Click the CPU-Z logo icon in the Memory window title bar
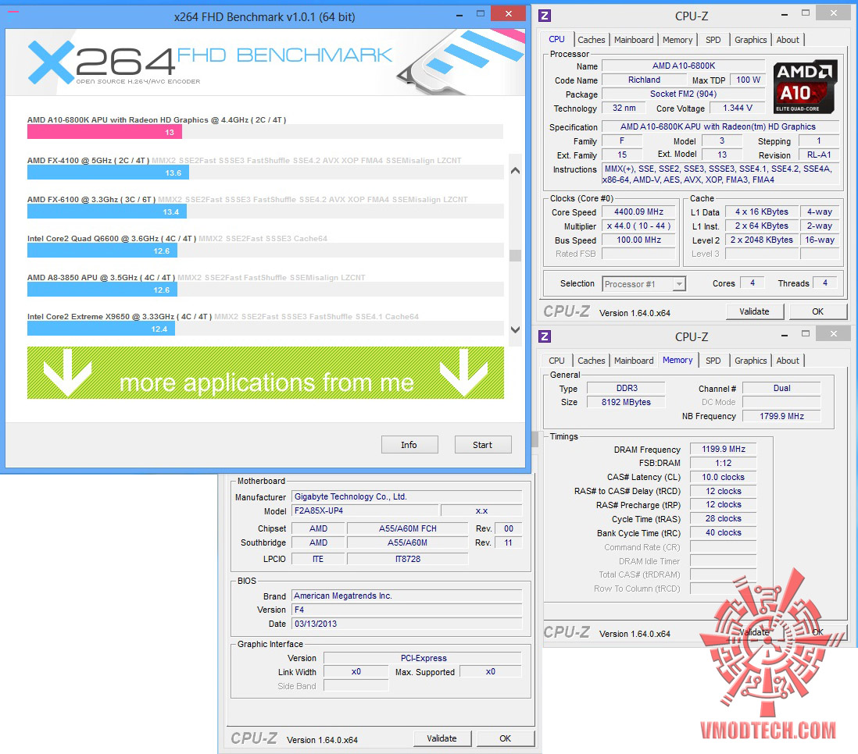This screenshot has height=754, width=858. pos(545,336)
